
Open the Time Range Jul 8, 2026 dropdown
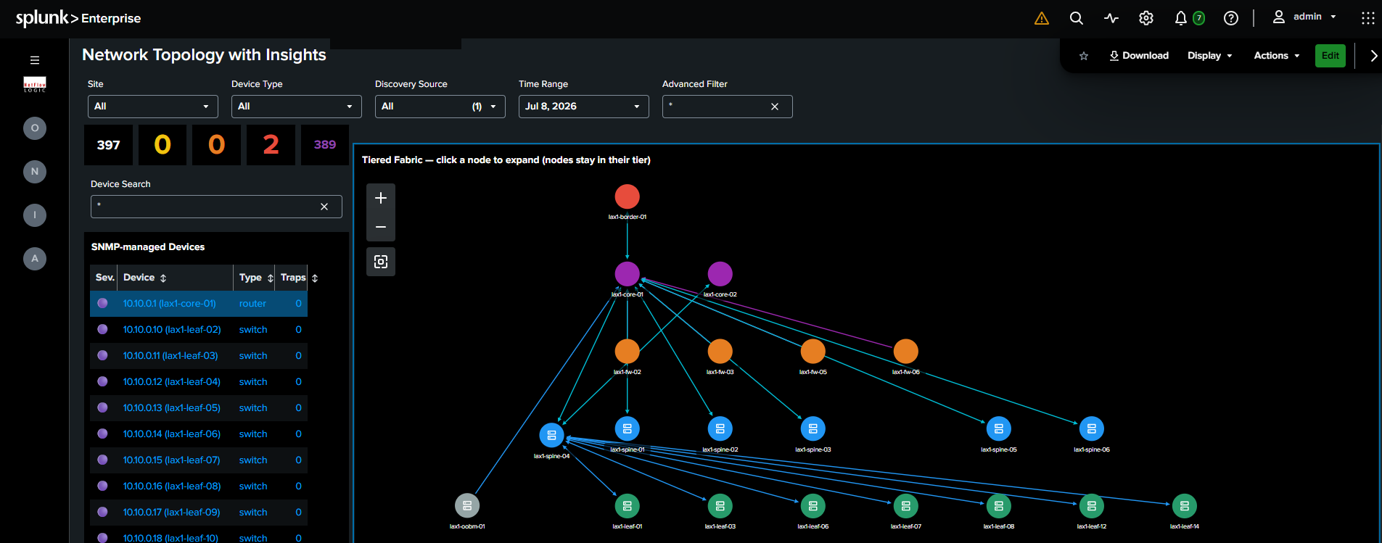point(583,107)
